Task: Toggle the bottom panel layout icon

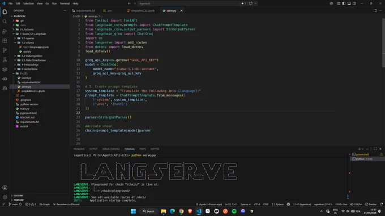Action: 349,3
